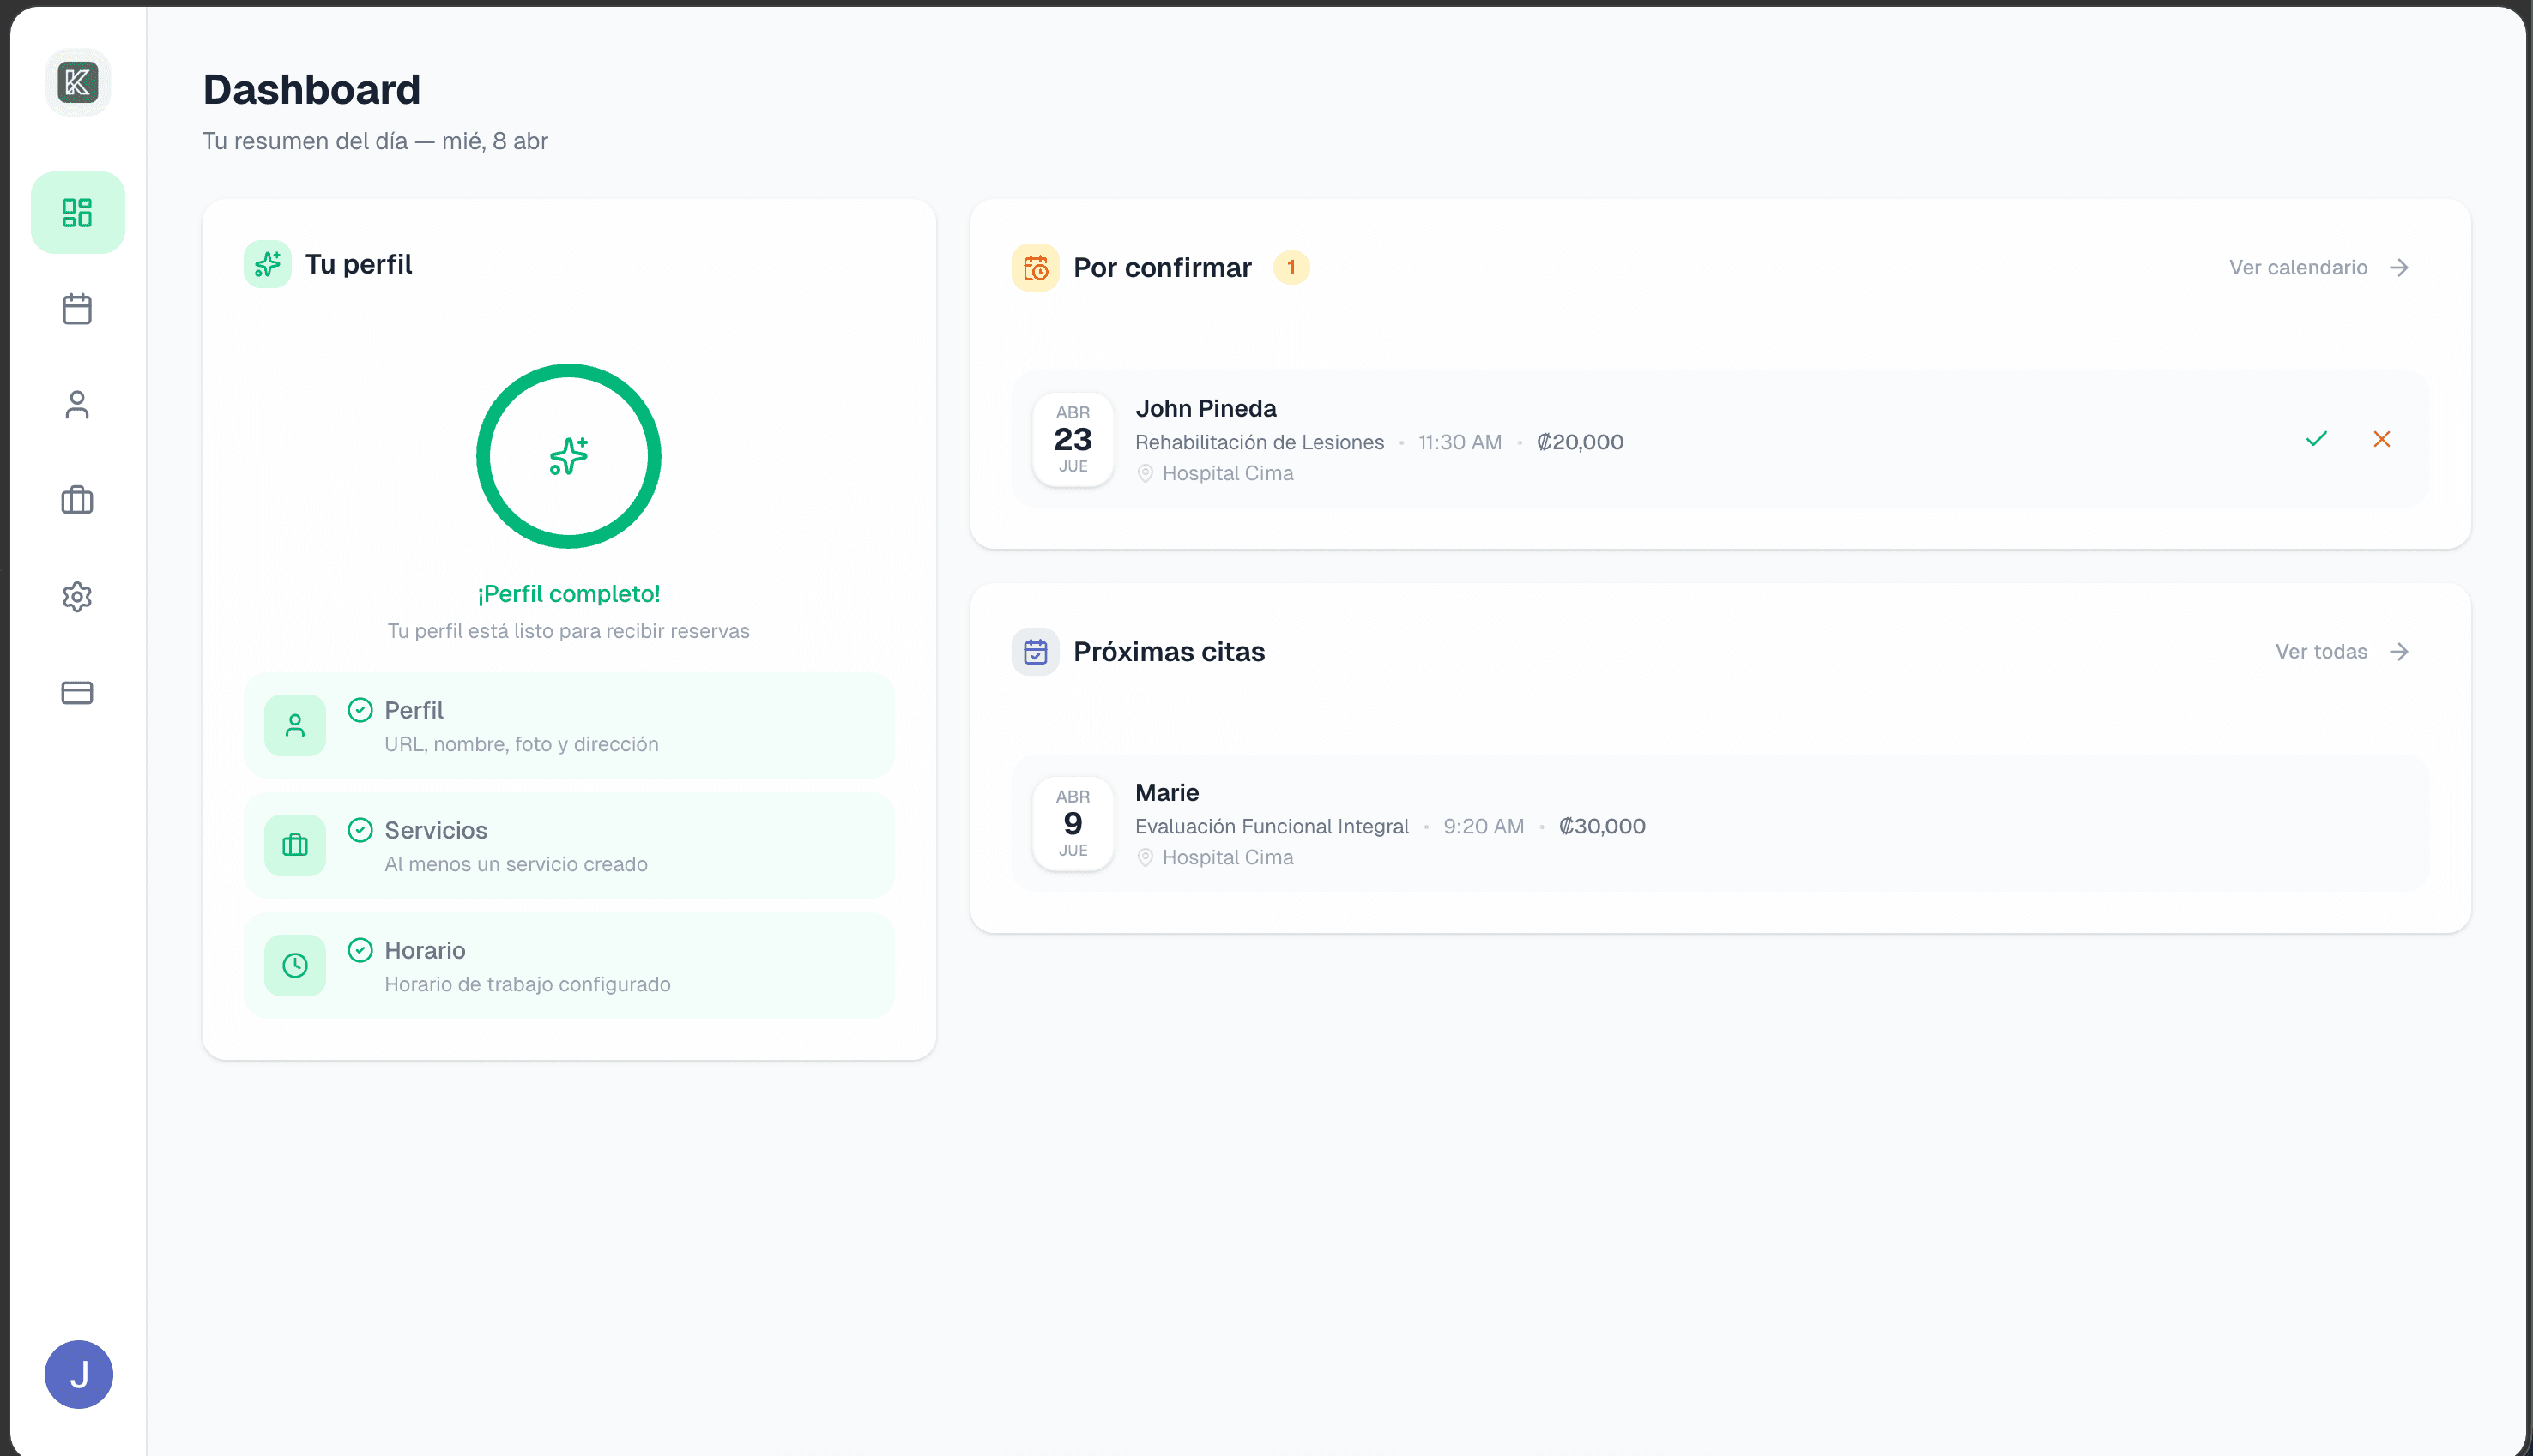Click the Servicios completed checkmark
Screen dimensions: 2533x1456
(360, 829)
